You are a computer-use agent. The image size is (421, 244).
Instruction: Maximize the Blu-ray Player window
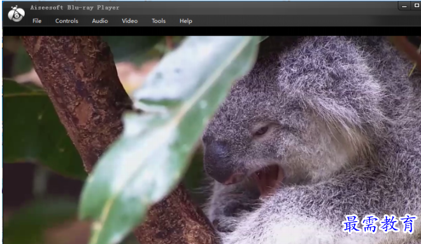tap(416, 6)
